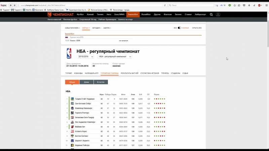
Task: Click the site info icon in address bar
Action: point(18,5)
